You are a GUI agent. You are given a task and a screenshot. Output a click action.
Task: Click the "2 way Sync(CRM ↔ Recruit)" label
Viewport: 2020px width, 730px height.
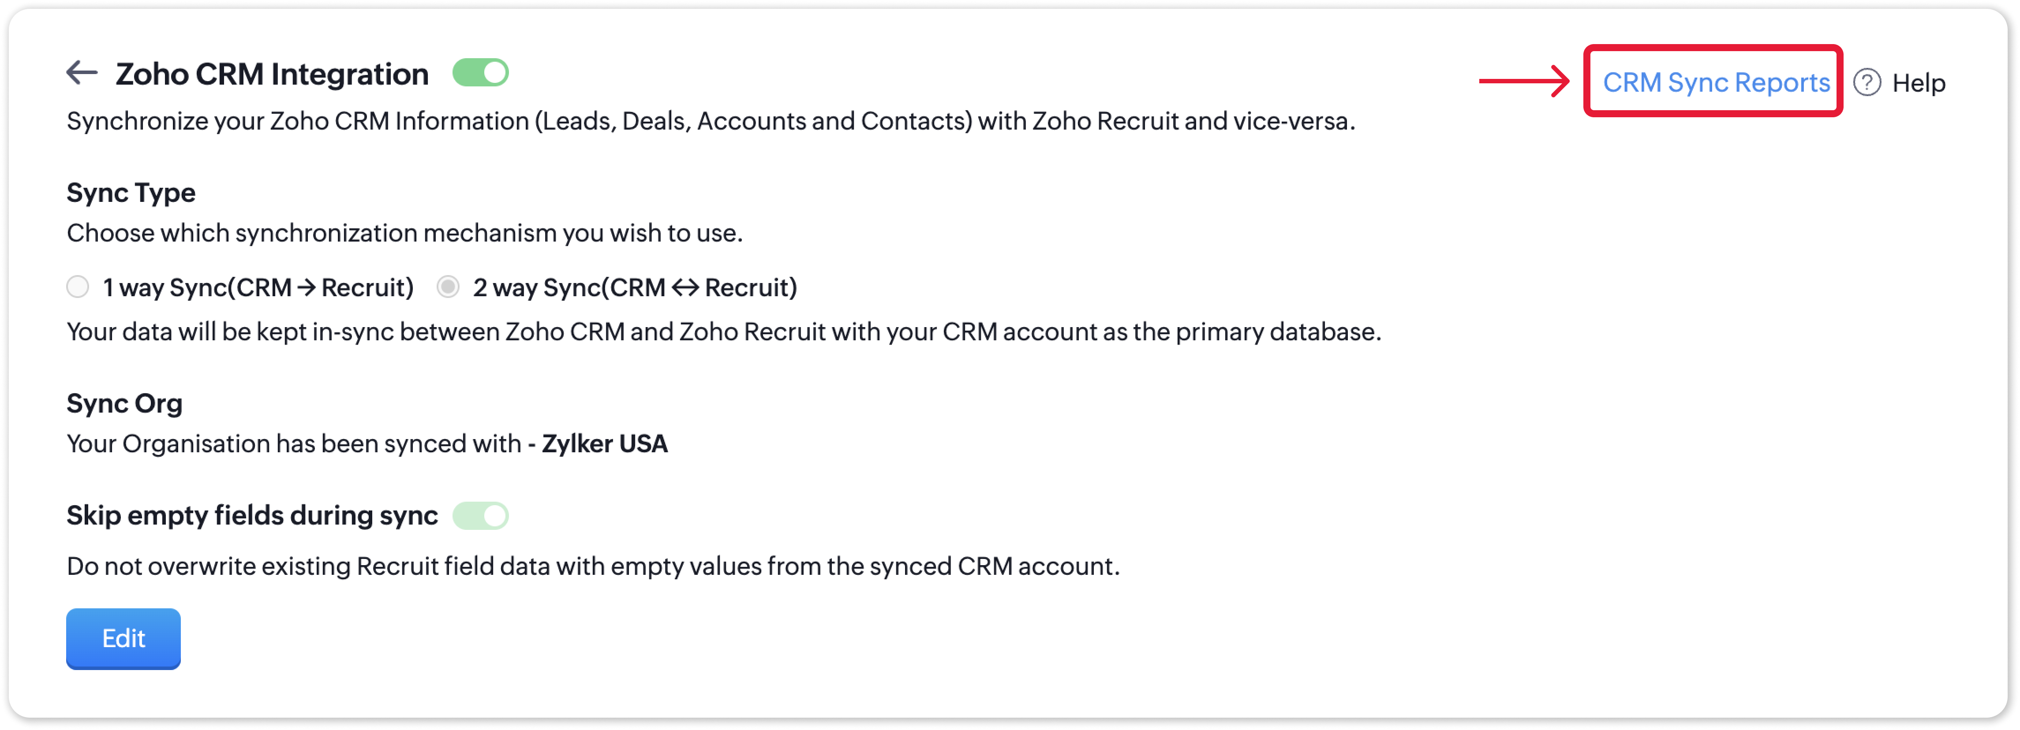coord(634,288)
